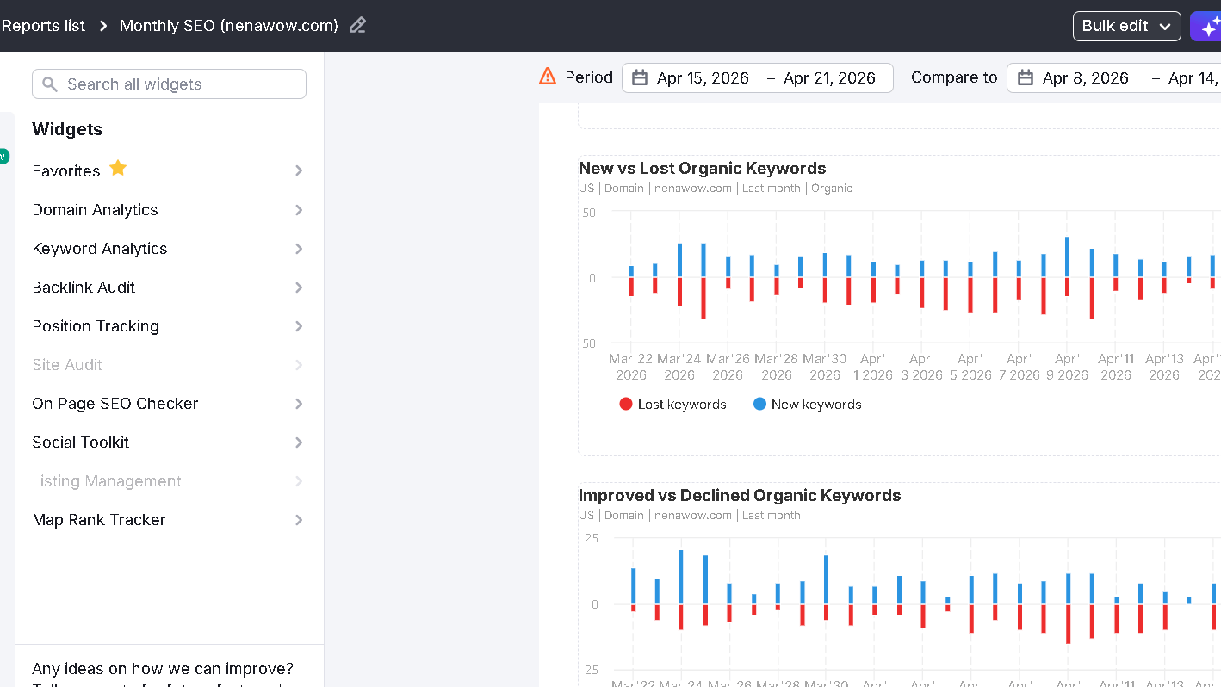Click the pencil icon to rename the report
This screenshot has height=687, width=1221.
click(x=357, y=26)
